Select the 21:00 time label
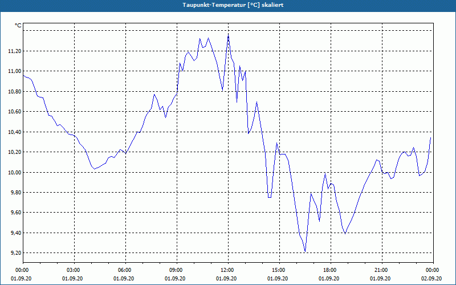 (x=382, y=270)
